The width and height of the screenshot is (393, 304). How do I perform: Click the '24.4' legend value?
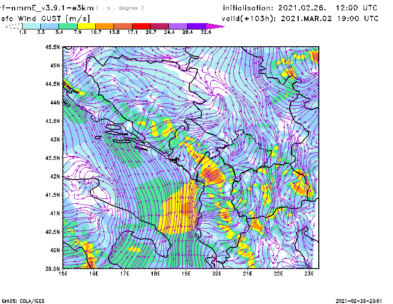tap(169, 32)
